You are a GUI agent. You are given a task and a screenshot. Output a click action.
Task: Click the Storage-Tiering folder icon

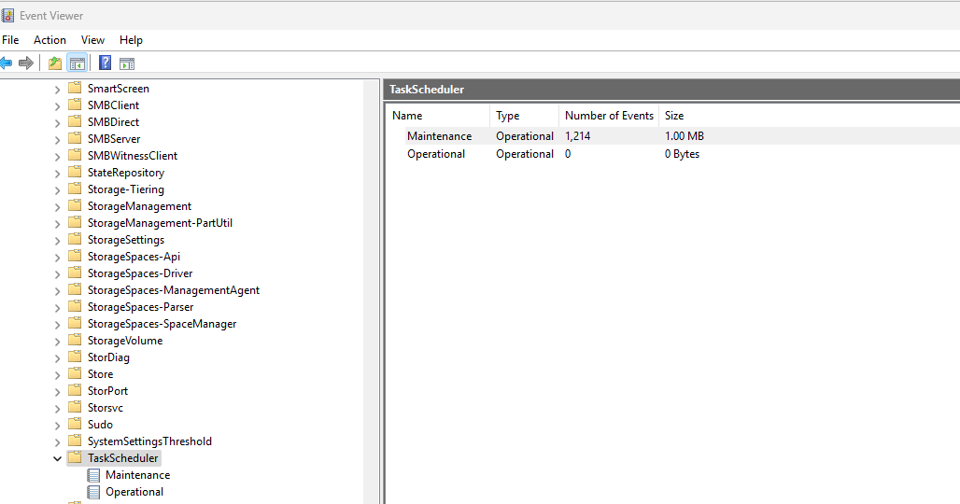pos(75,189)
